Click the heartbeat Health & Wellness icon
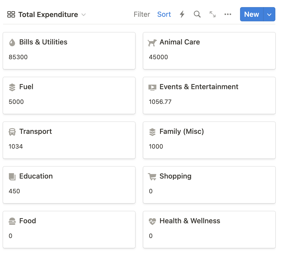Image resolution: width=285 pixels, height=255 pixels. 152,221
